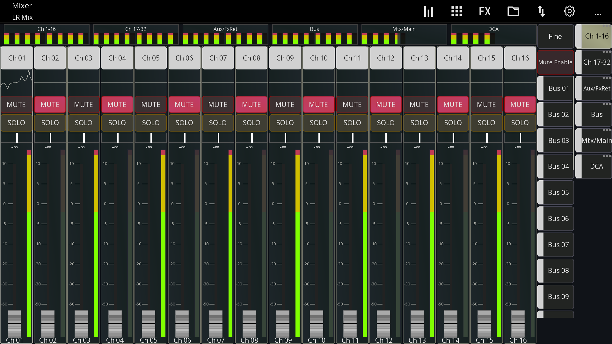Select the Bus layer tab
The image size is (612, 344).
coord(594,114)
